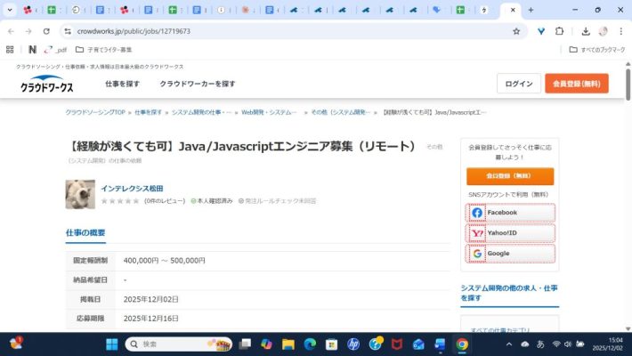Screen dimensions: 632x356
Task: Click the header 会員登録(無料) button
Action: coord(577,84)
